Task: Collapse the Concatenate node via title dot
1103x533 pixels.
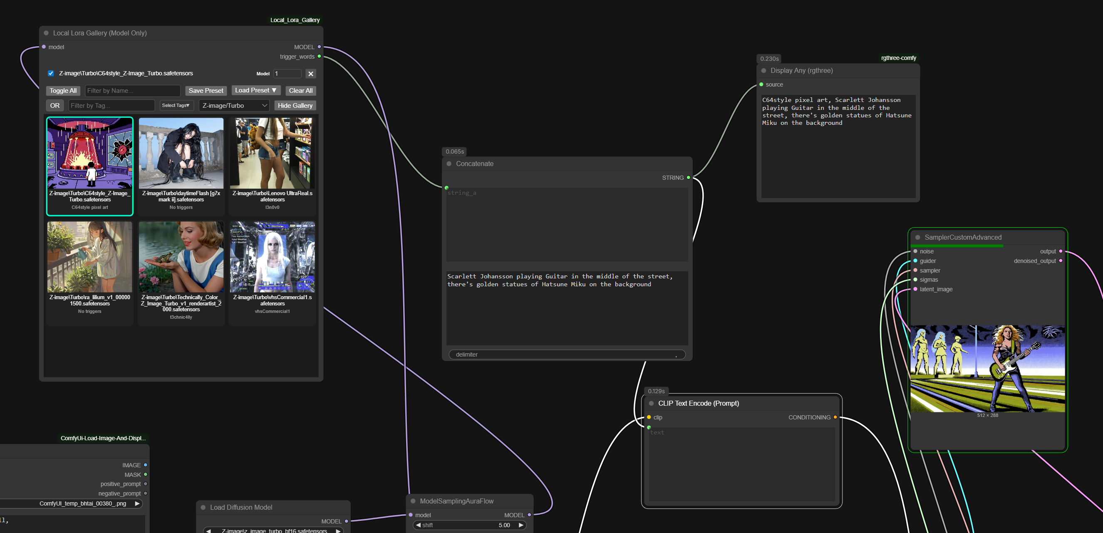Action: 449,164
